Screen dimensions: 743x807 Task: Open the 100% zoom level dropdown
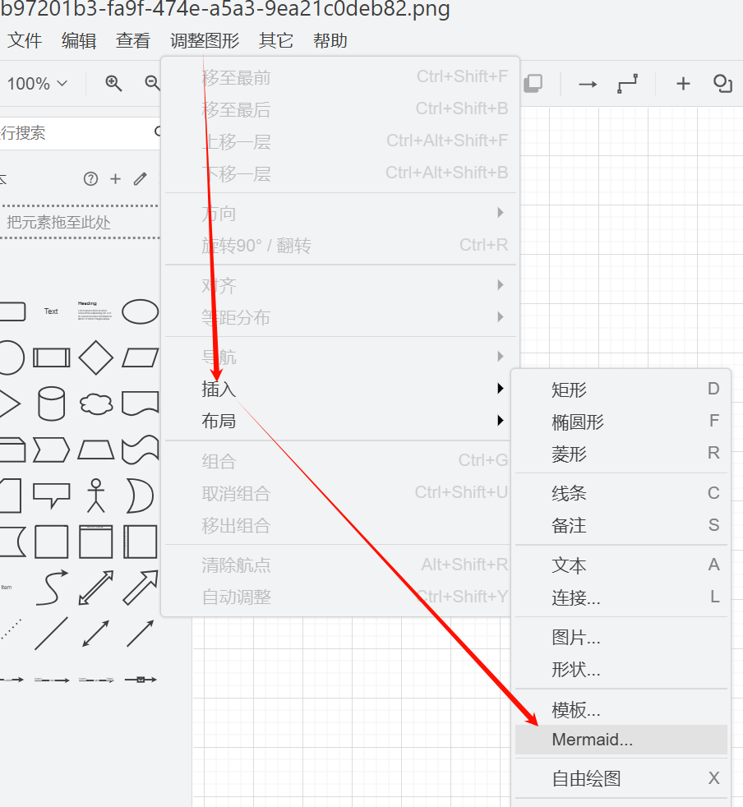click(35, 83)
